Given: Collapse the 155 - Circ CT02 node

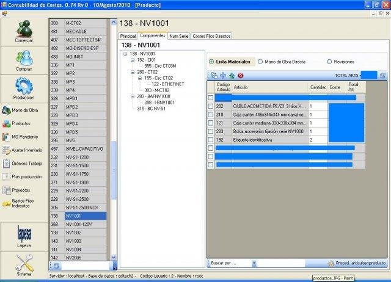Looking at the screenshot, I should coord(140,78).
